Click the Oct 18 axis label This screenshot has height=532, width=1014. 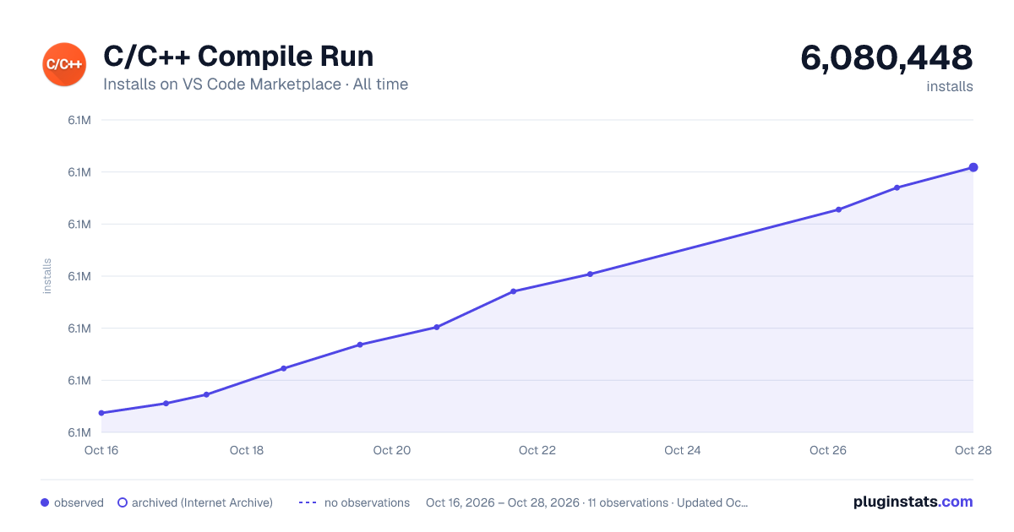pyautogui.click(x=247, y=450)
